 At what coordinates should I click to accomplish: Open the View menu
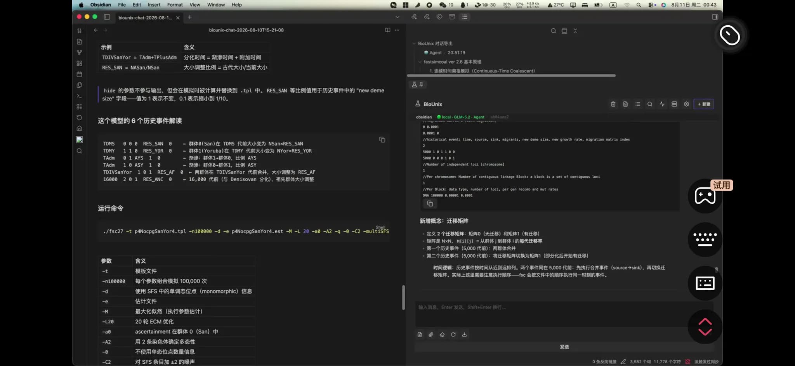194,5
